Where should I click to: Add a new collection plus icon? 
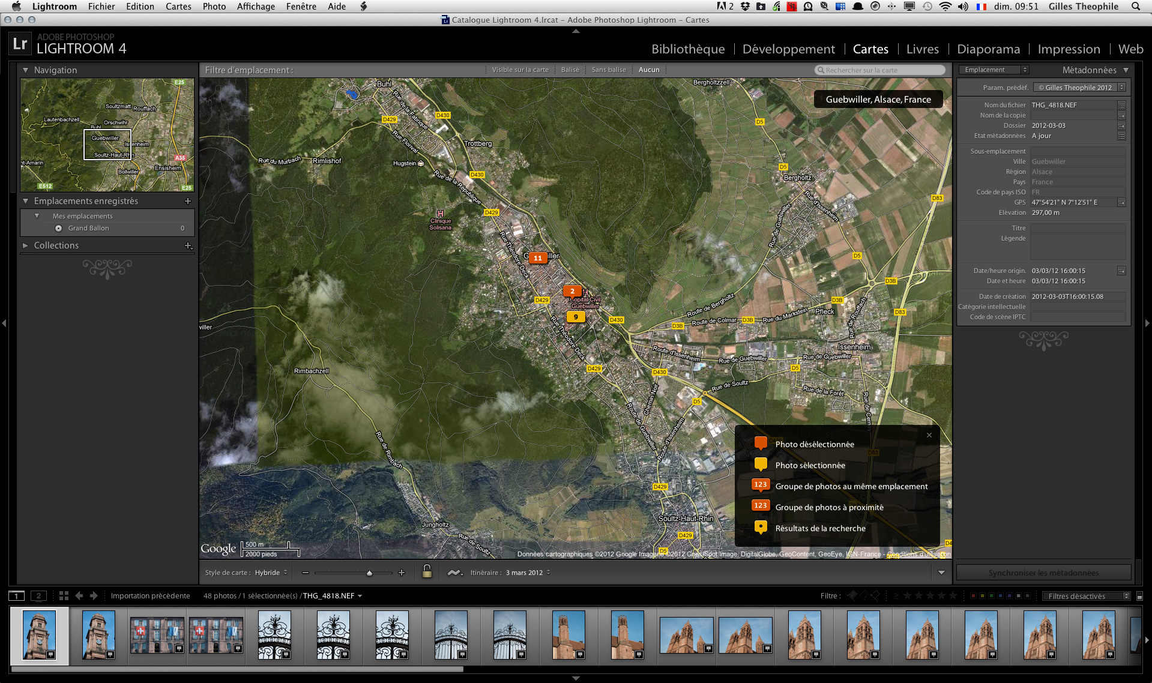click(x=188, y=245)
